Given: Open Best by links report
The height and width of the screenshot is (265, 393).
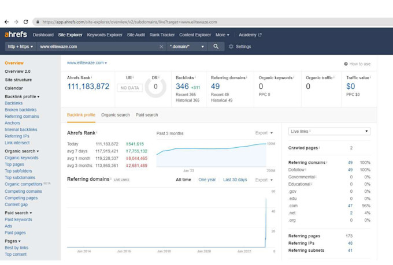Looking at the screenshot, I should pos(16,248).
